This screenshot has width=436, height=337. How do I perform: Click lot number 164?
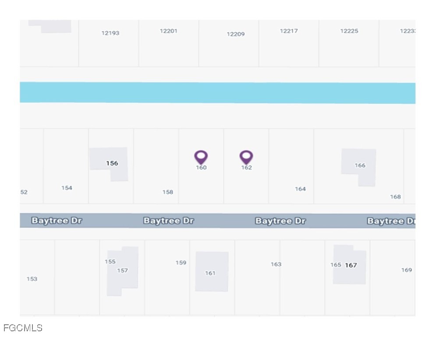[x=300, y=189]
